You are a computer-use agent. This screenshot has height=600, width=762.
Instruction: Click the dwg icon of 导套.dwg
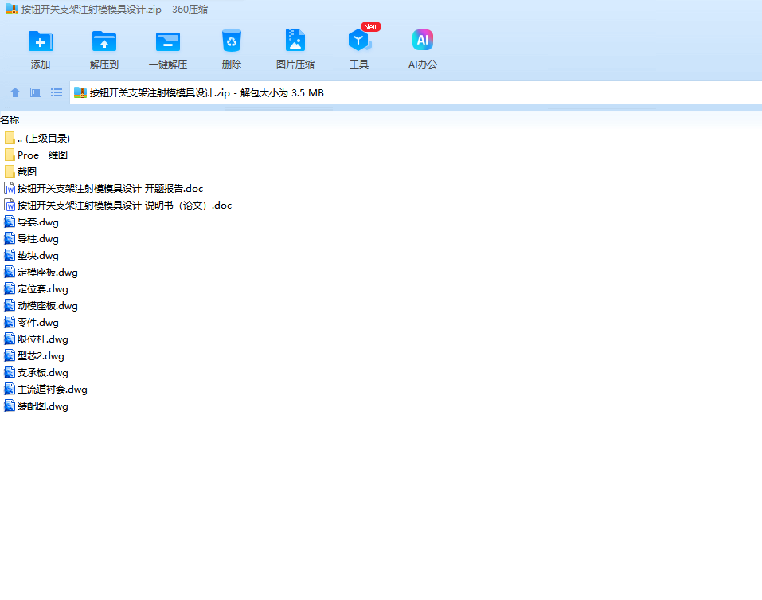pos(10,222)
